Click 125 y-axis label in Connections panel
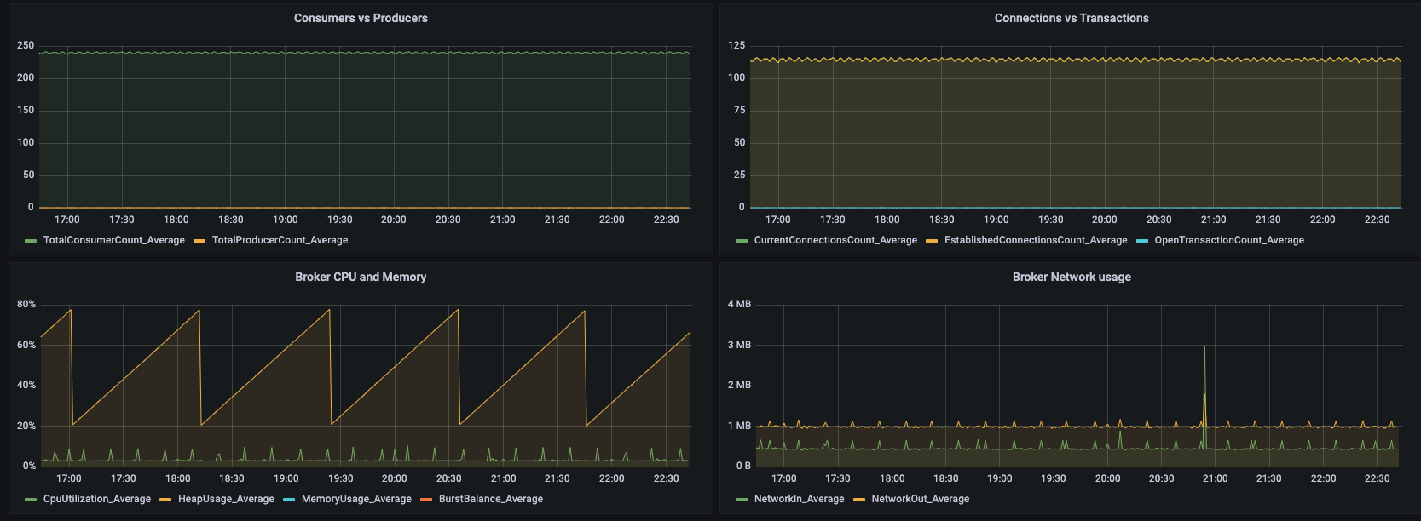 (x=736, y=45)
